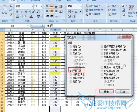
Task: Click the formula bar showing 英语
Action: (91, 26)
